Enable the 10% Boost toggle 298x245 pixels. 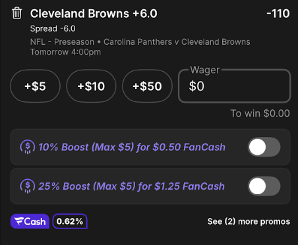[264, 147]
